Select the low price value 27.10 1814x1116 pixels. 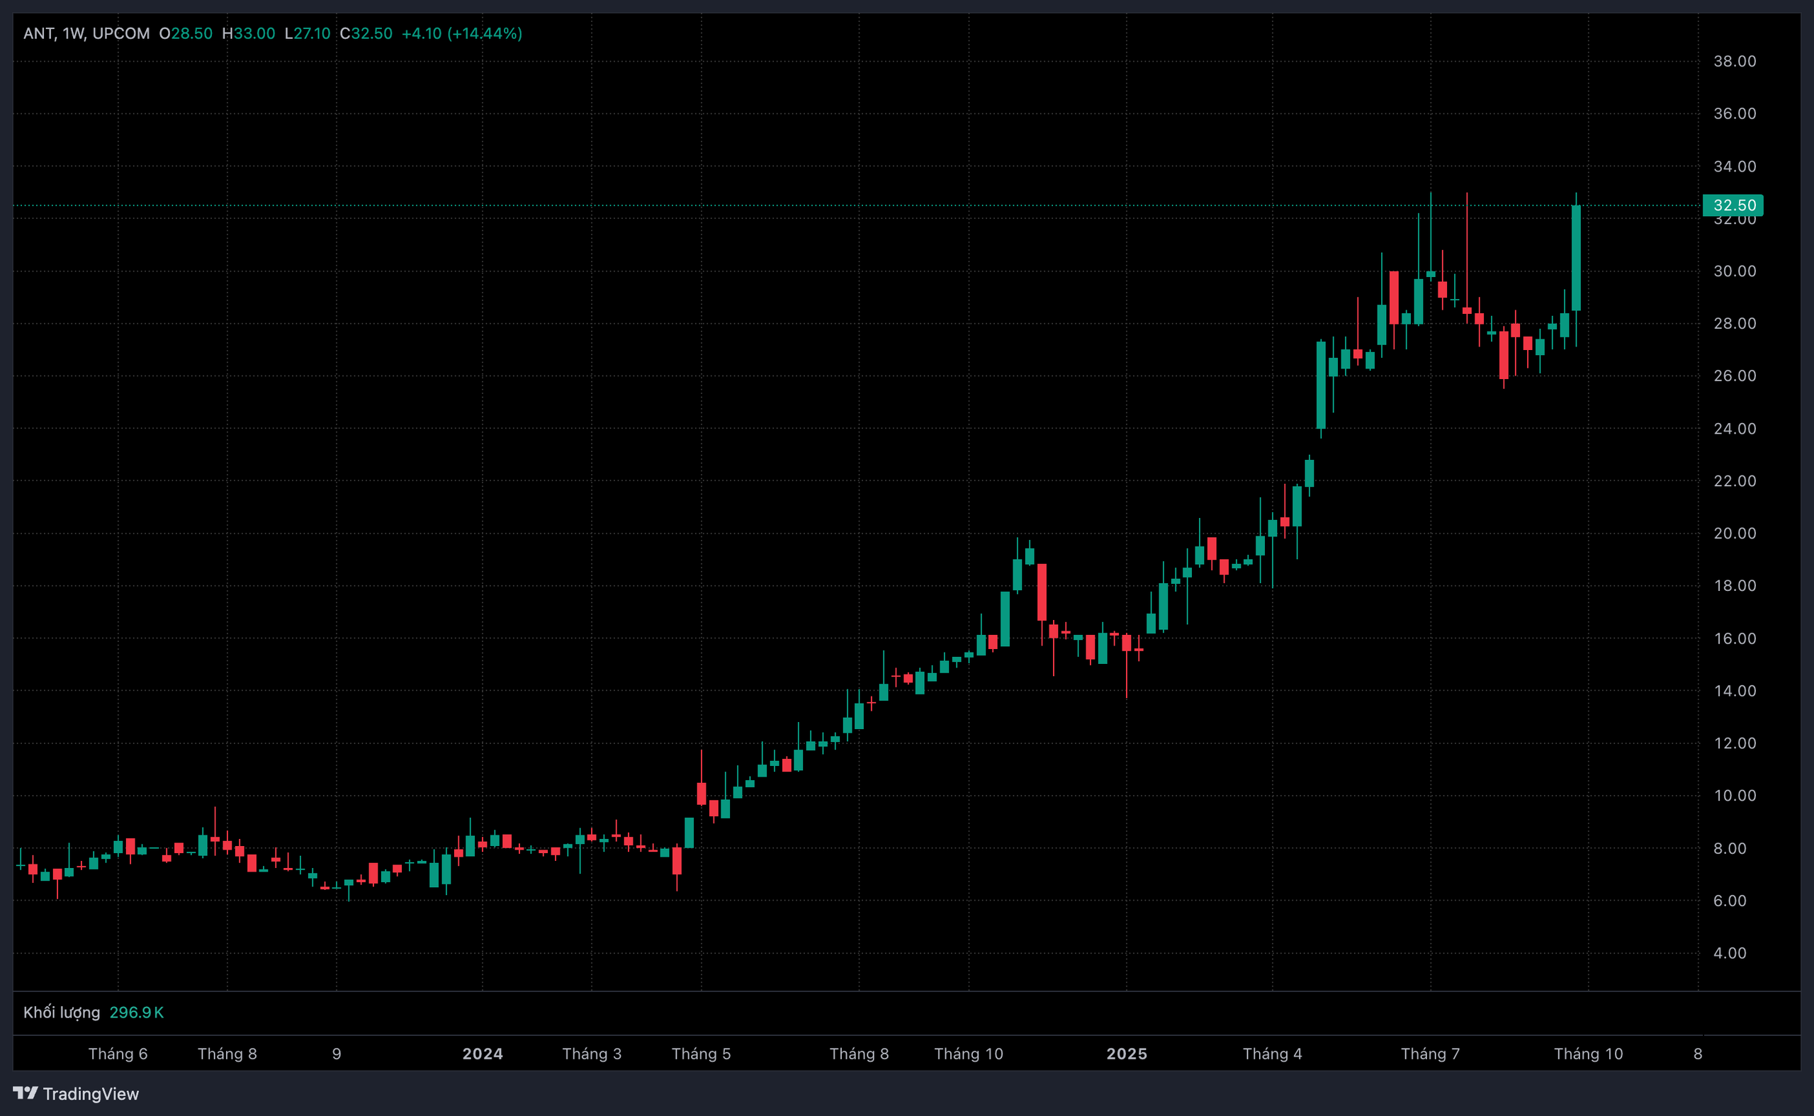tap(312, 33)
